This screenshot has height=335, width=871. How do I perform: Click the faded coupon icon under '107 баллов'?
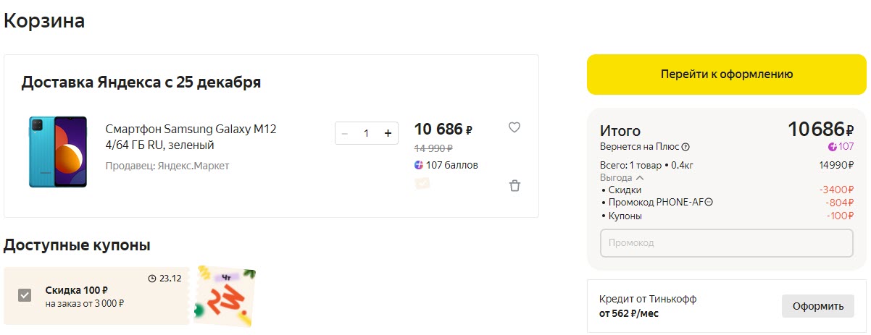click(x=422, y=183)
